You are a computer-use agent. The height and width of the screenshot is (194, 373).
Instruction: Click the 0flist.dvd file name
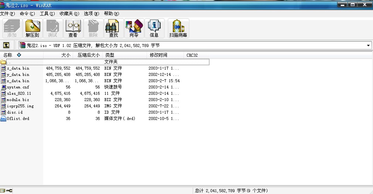18,118
